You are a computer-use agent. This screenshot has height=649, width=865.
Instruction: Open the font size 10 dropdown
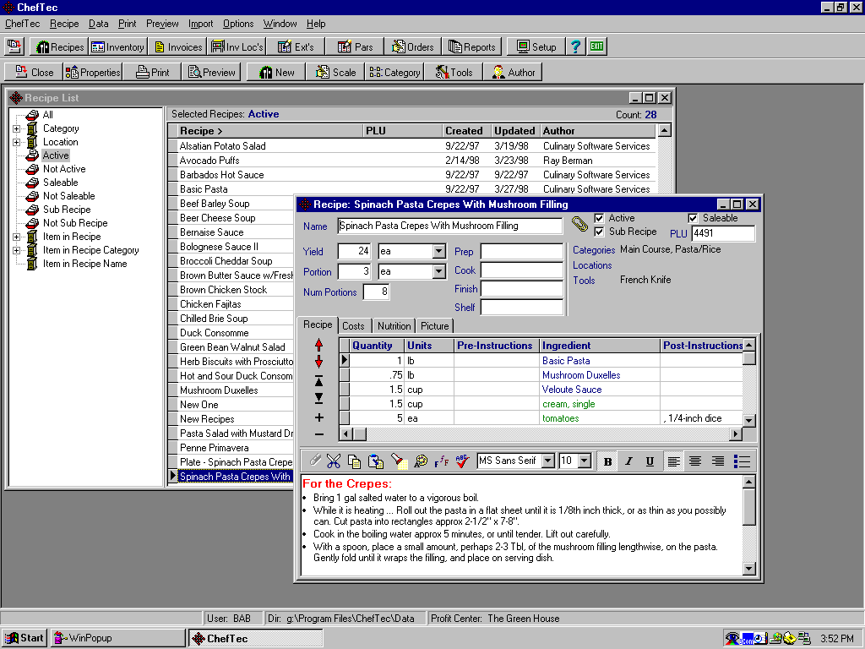tap(585, 461)
